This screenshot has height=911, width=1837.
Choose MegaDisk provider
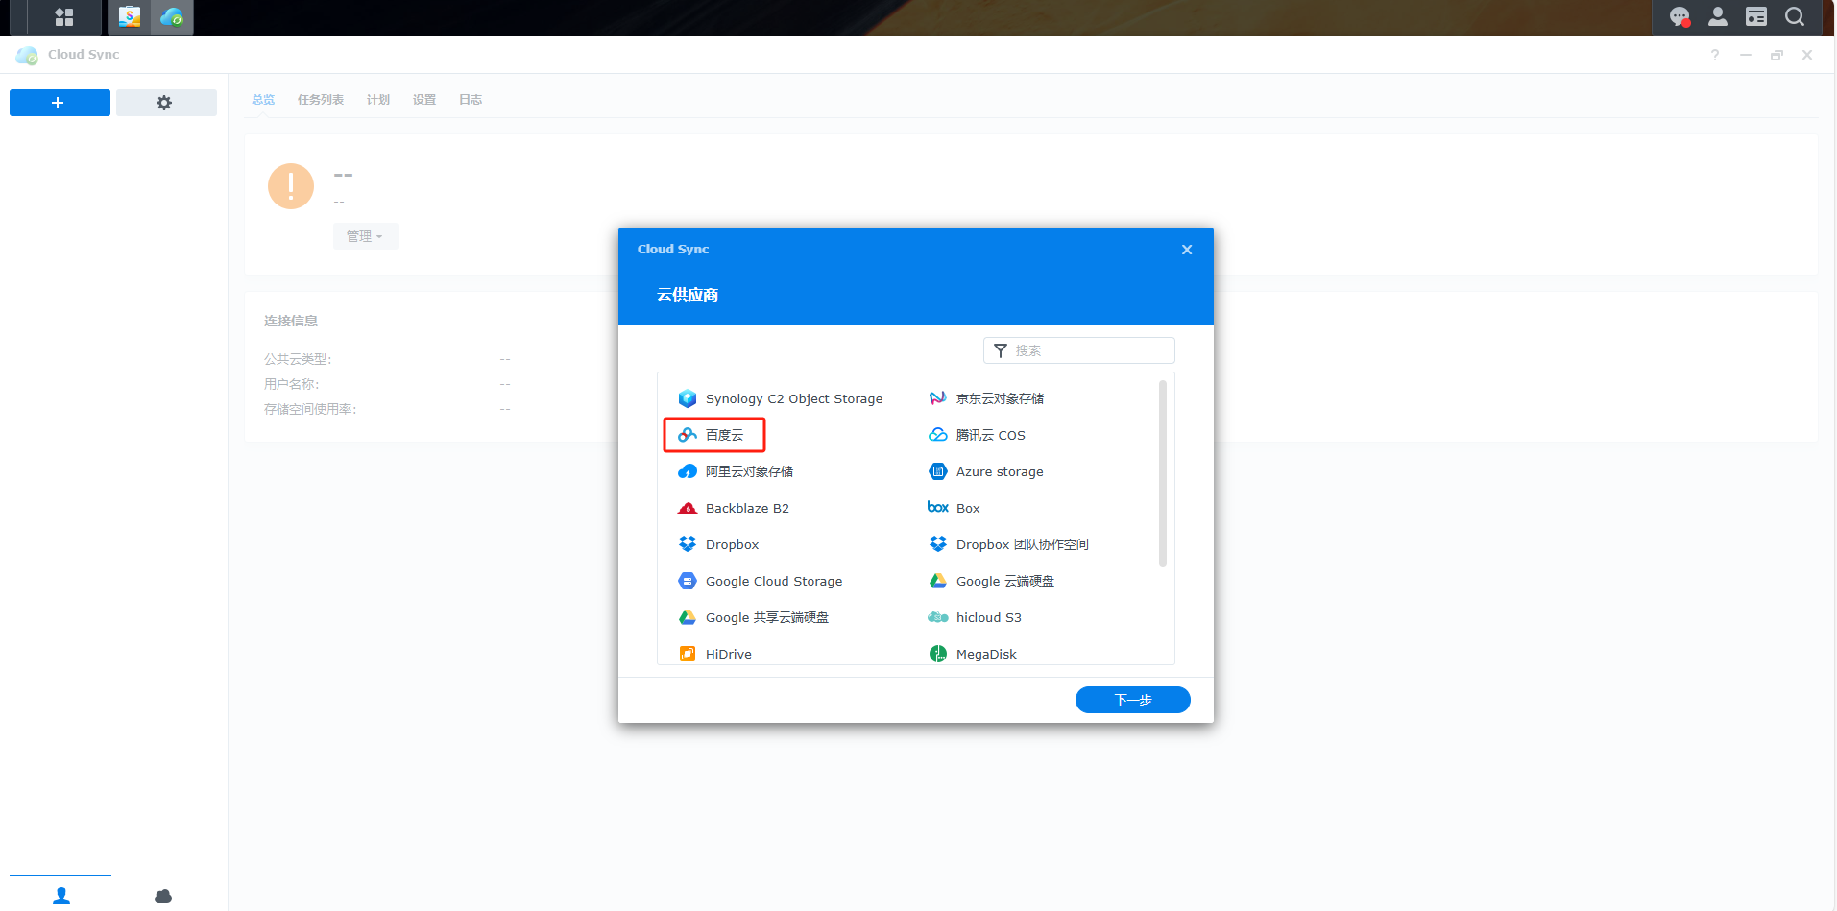973,654
